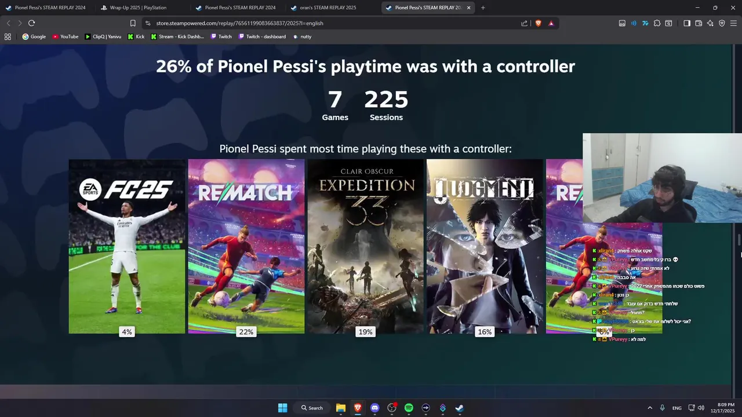The image size is (742, 417).
Task: Click the blue sound-wave extension icon
Action: (x=634, y=23)
